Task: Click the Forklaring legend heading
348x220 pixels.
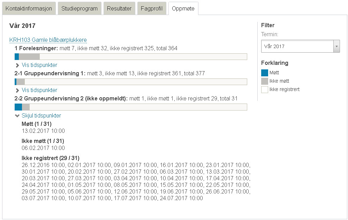Action: click(275, 63)
